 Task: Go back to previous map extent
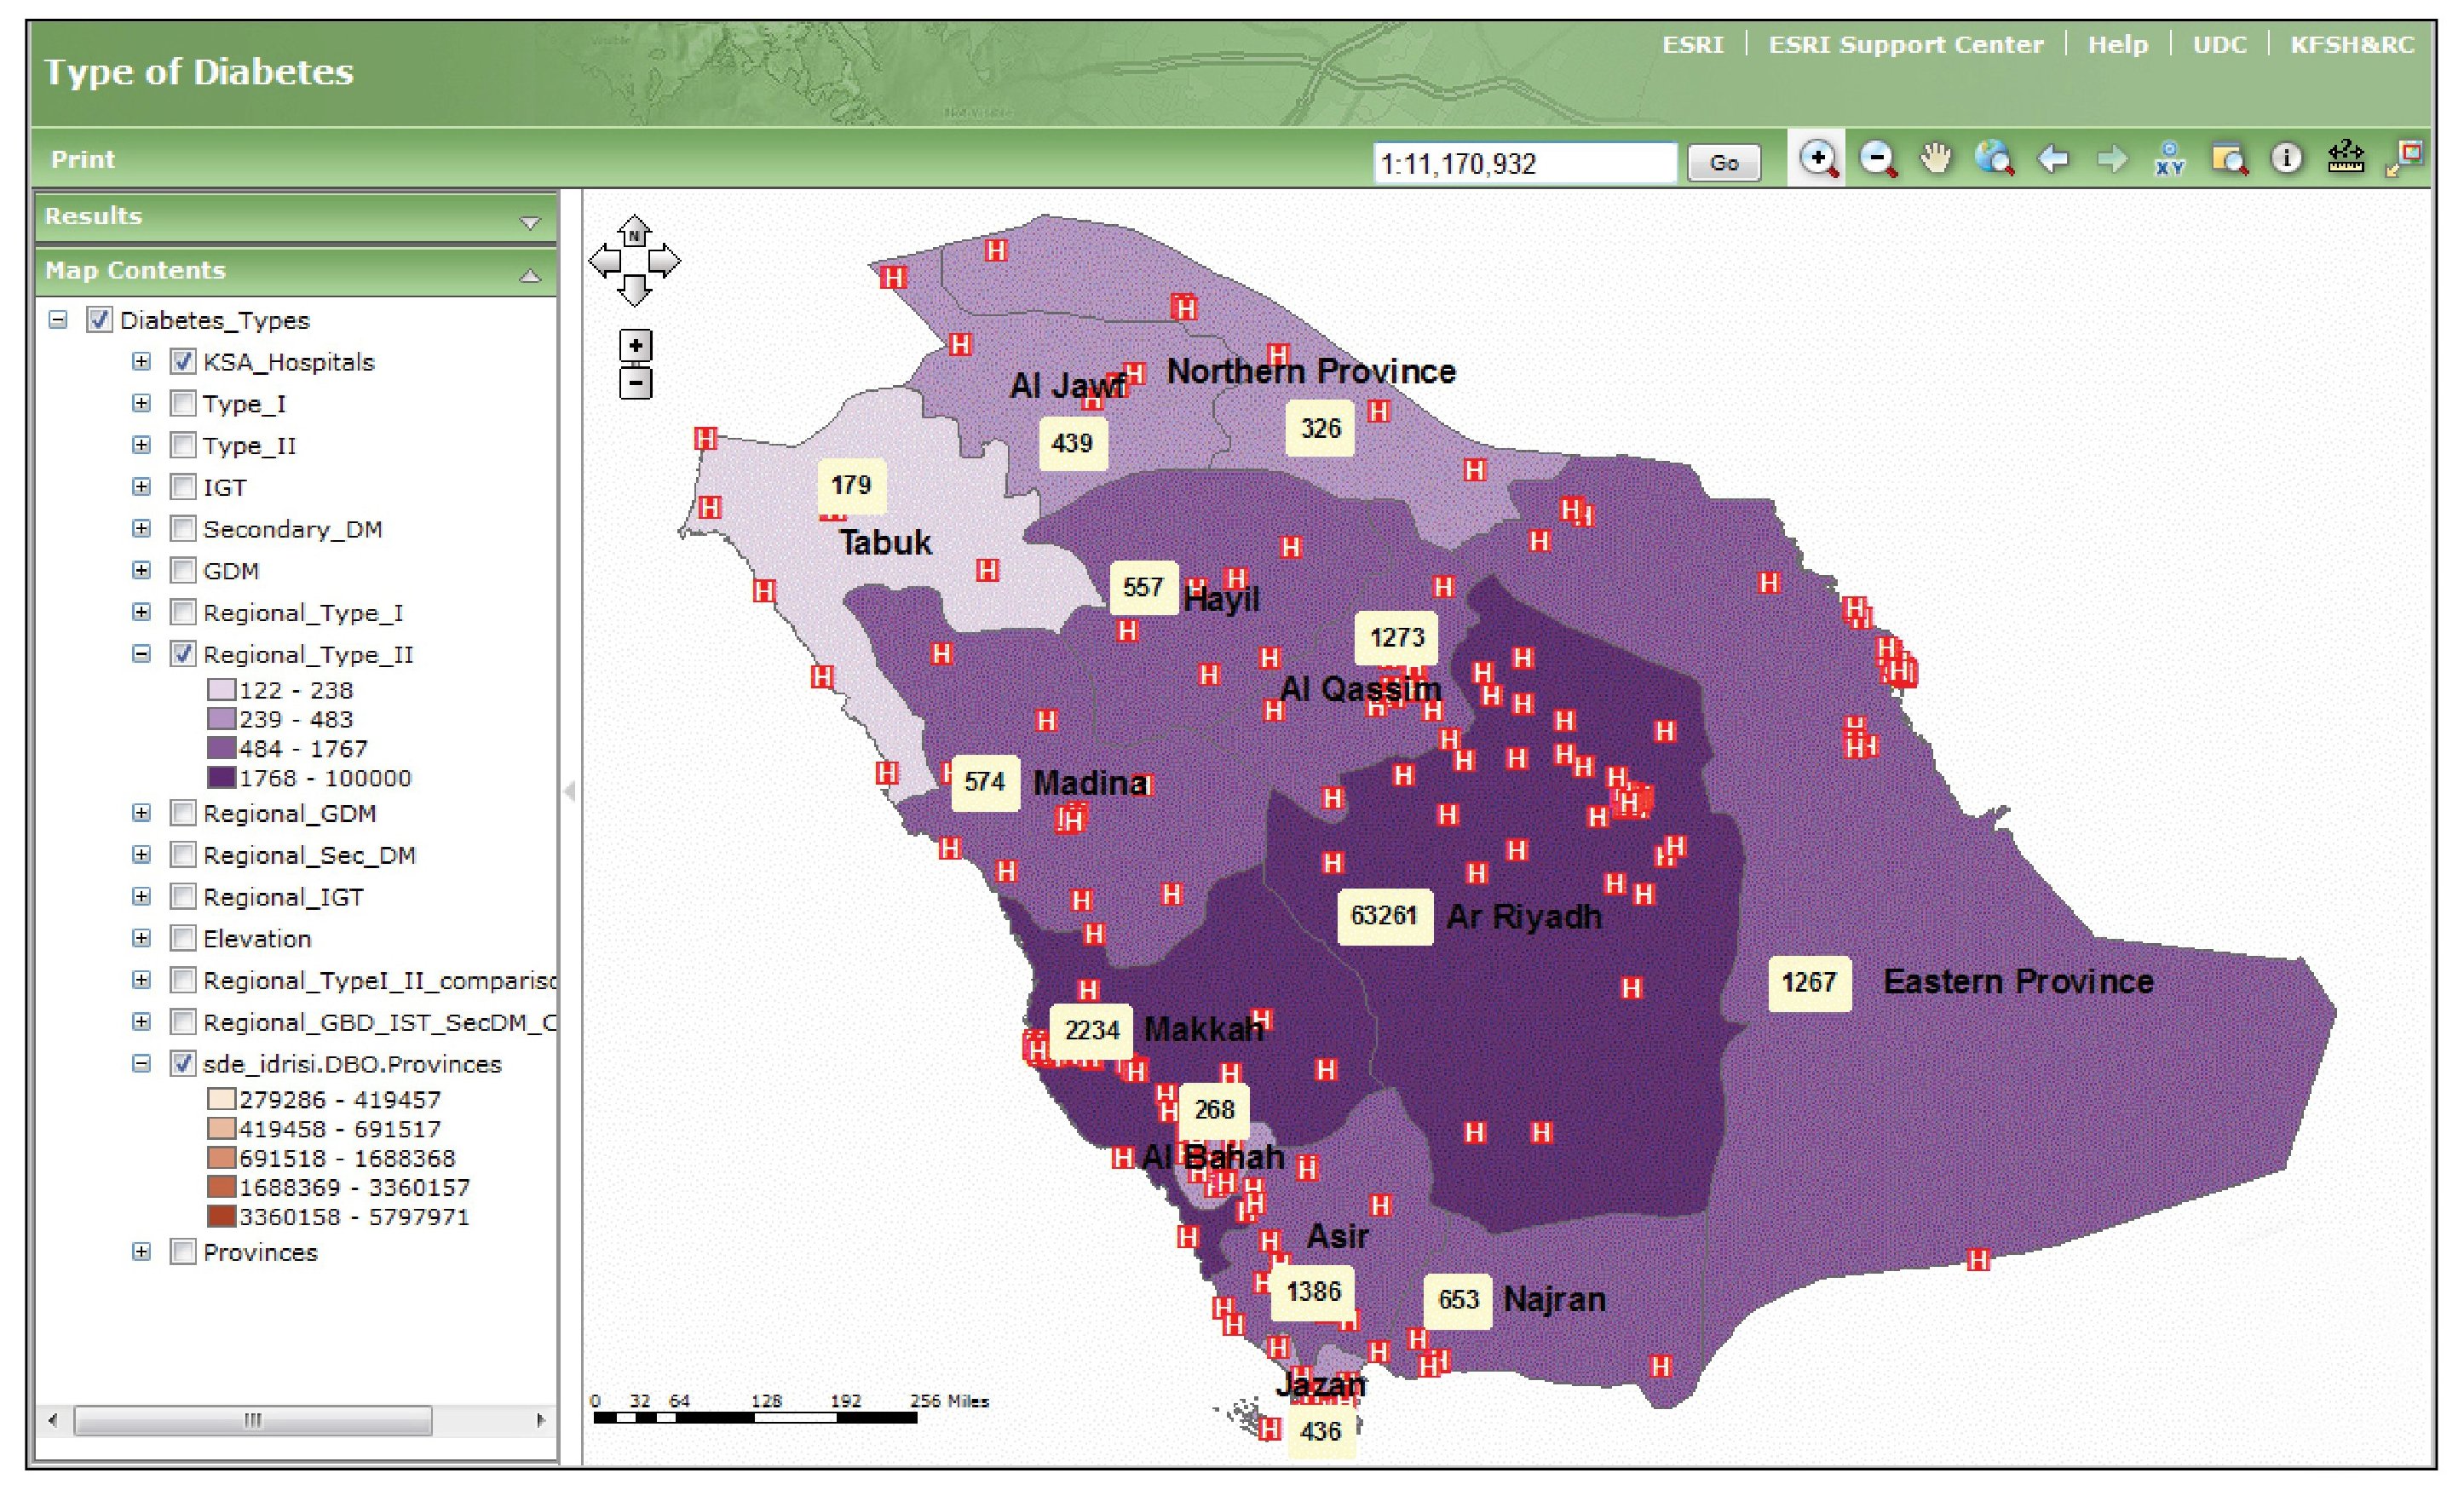click(x=2053, y=159)
